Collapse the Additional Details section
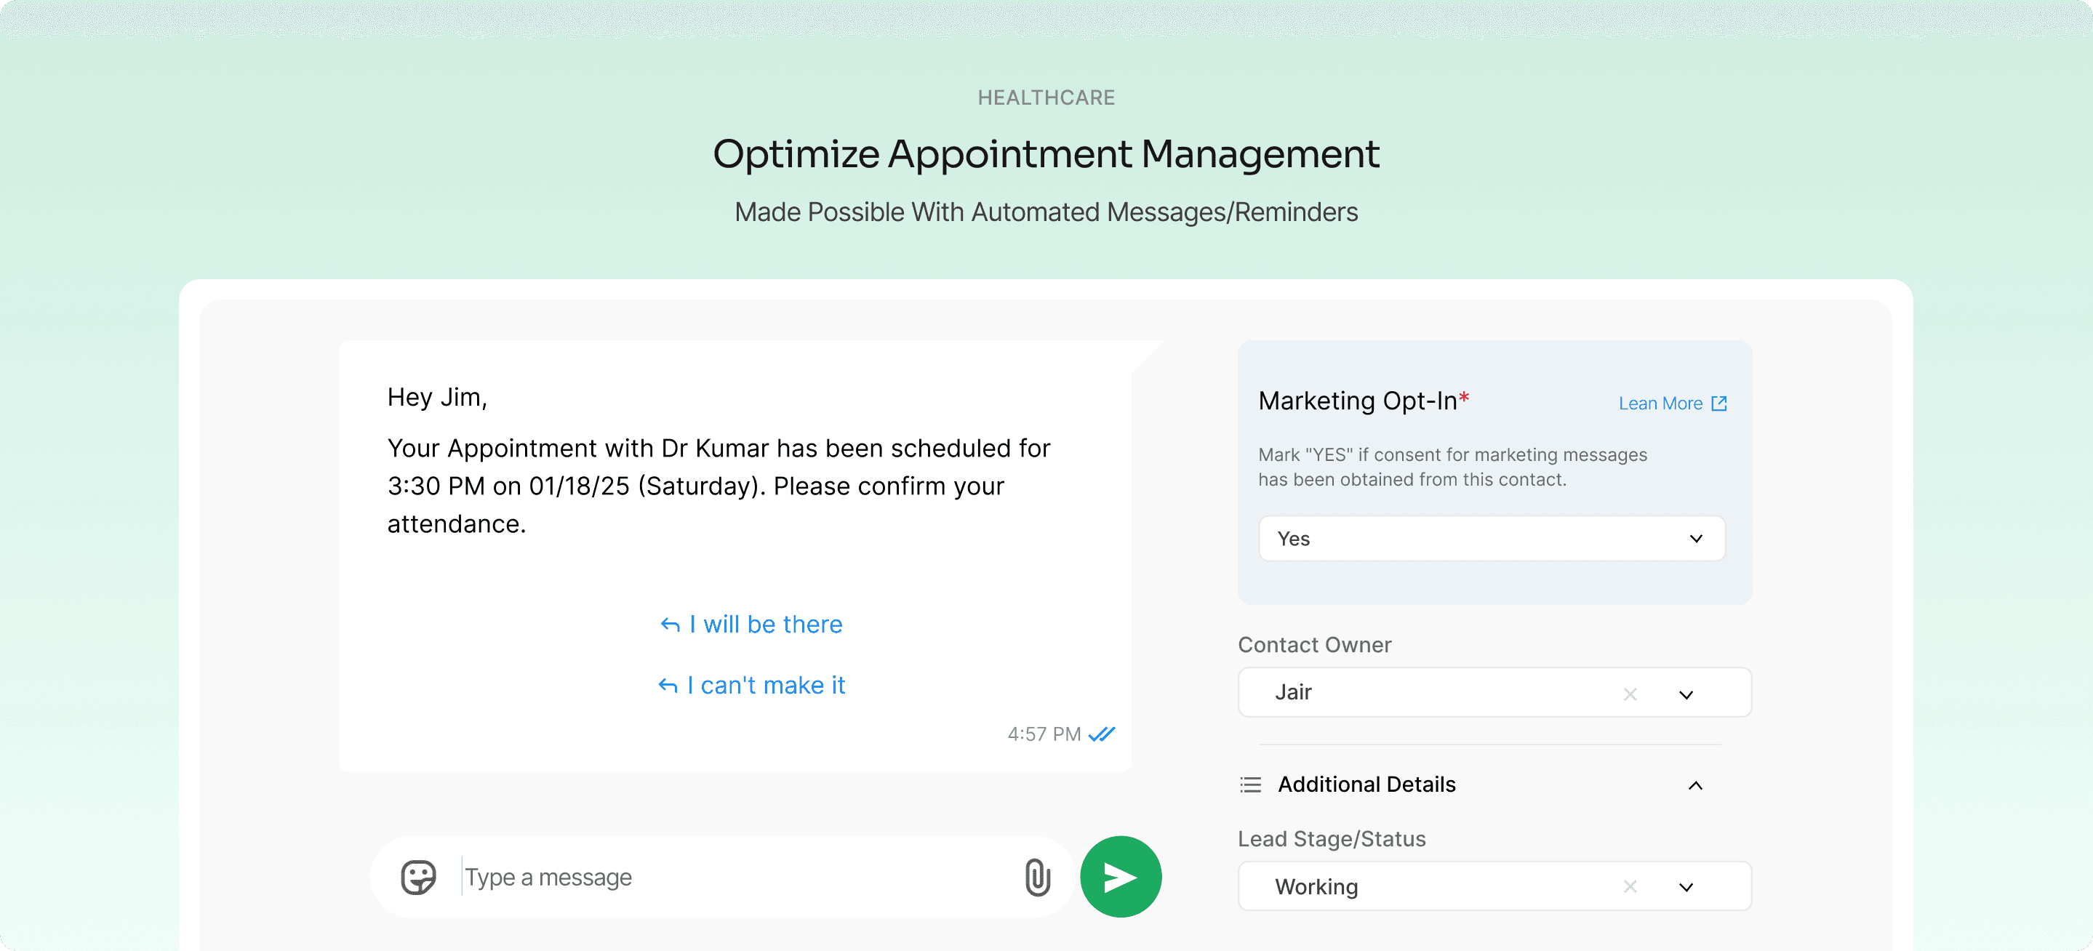The height and width of the screenshot is (951, 2093). (x=1697, y=785)
